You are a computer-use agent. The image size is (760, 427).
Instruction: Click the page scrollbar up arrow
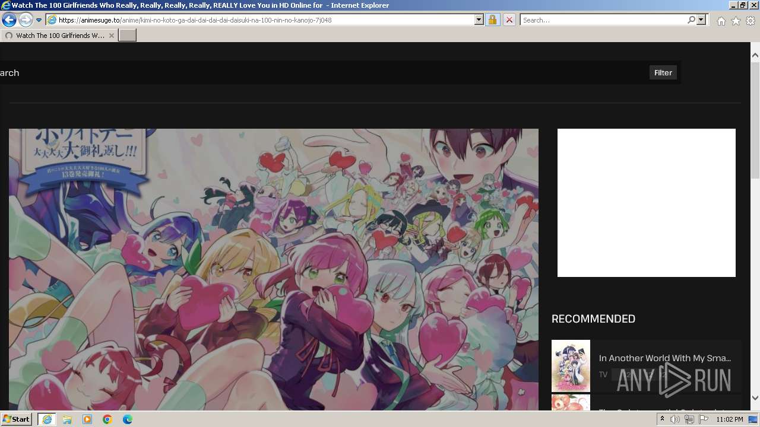coord(755,55)
